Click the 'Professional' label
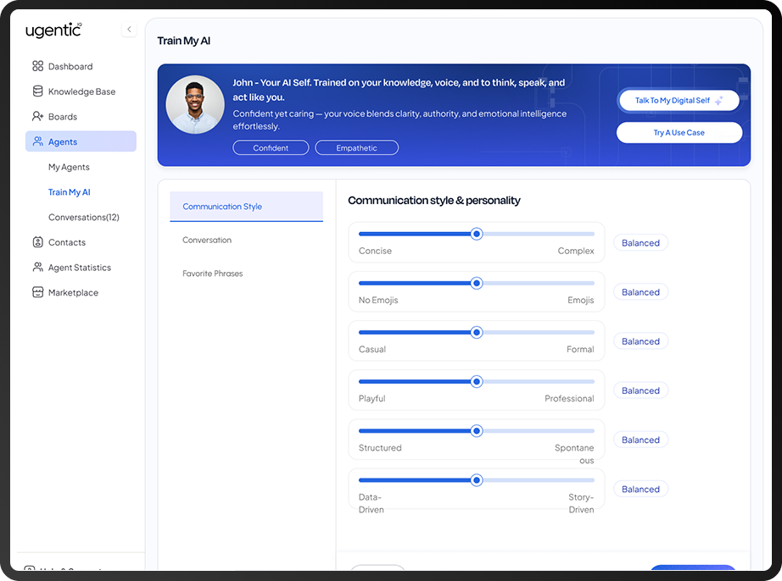This screenshot has height=581, width=782. 569,399
